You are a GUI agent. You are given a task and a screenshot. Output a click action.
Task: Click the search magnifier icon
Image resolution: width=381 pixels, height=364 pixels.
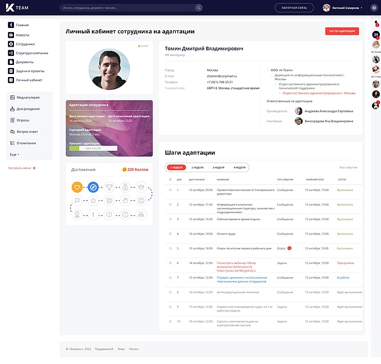tap(198, 8)
